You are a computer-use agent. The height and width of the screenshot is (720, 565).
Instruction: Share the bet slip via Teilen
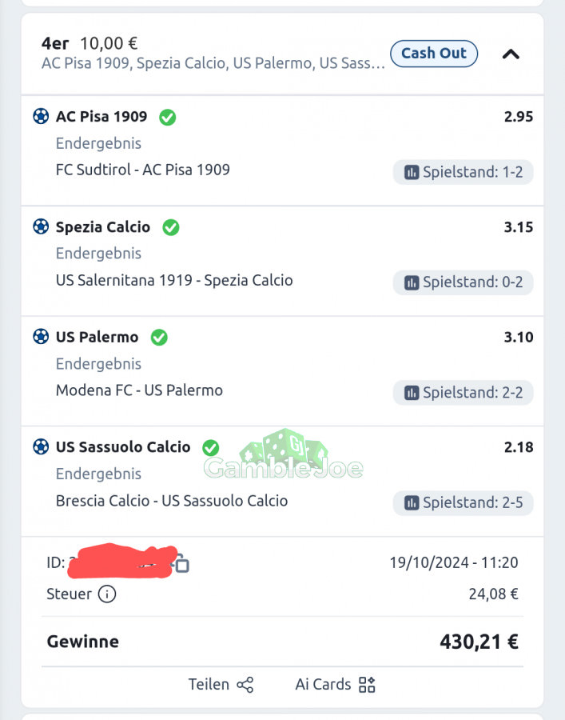pos(221,684)
